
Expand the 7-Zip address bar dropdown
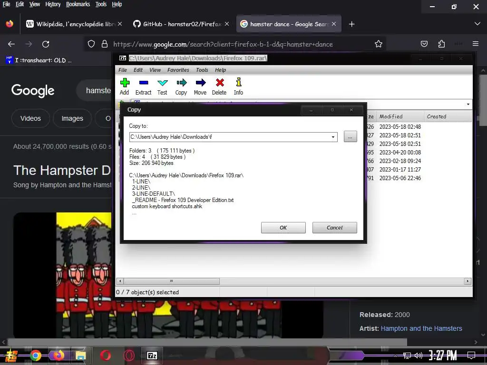pos(468,104)
